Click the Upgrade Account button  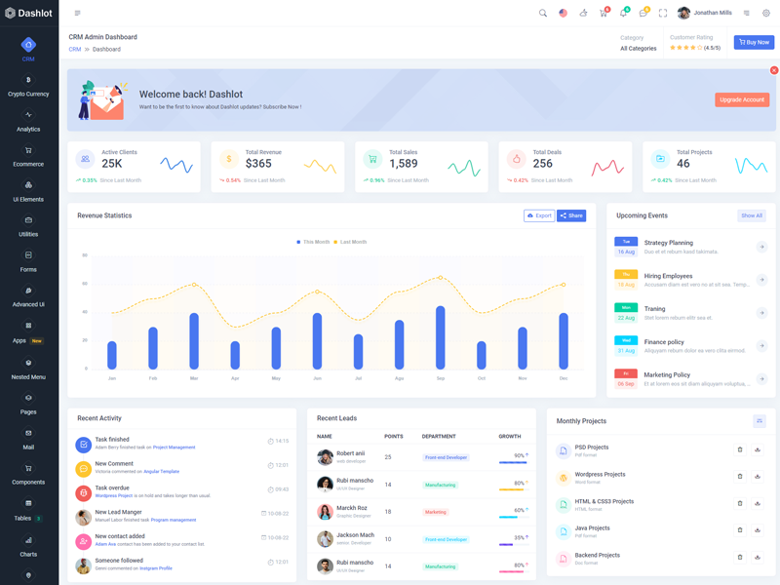(741, 99)
